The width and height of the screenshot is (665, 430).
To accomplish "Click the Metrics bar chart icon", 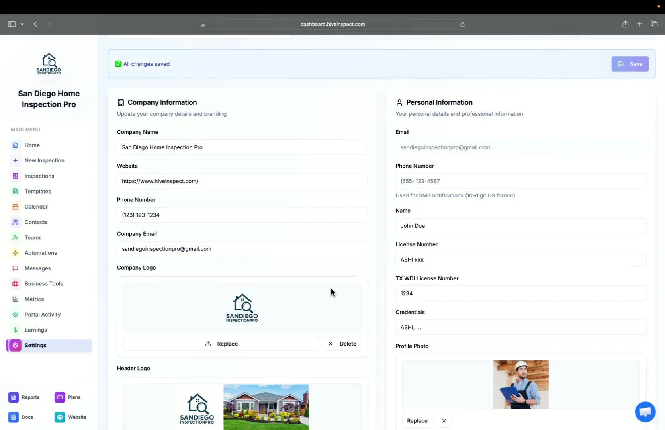I will click(16, 299).
